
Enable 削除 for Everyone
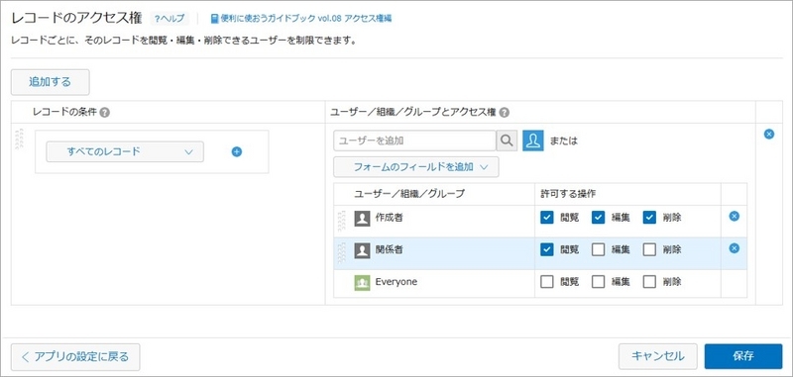coord(650,282)
